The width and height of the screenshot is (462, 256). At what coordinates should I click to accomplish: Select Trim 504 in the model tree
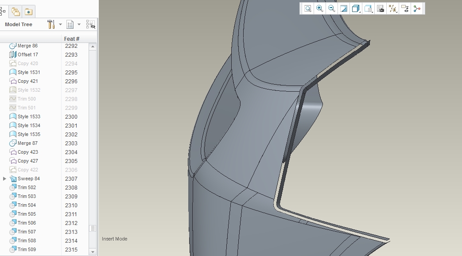pyautogui.click(x=27, y=205)
